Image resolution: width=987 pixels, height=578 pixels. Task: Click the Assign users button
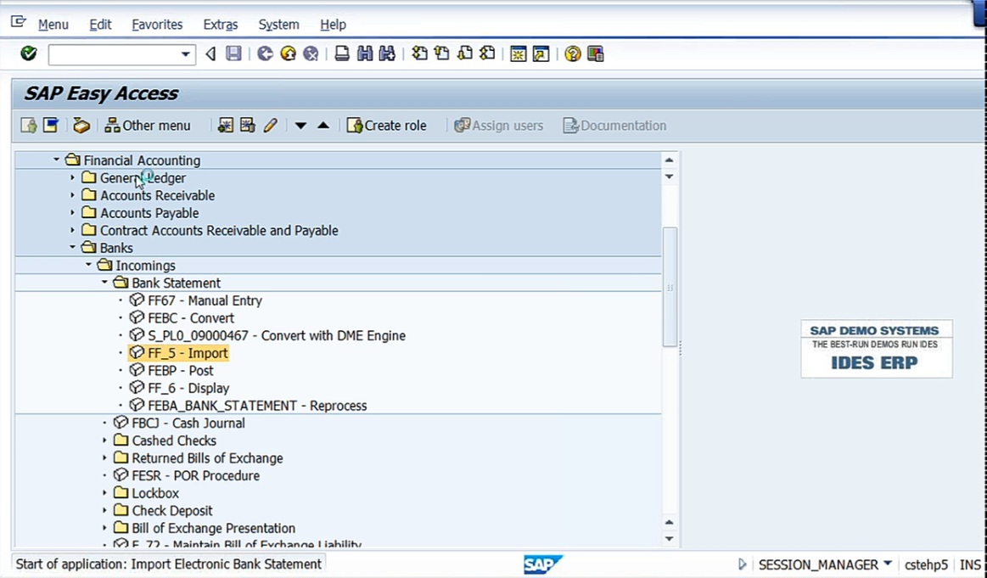[x=498, y=126]
